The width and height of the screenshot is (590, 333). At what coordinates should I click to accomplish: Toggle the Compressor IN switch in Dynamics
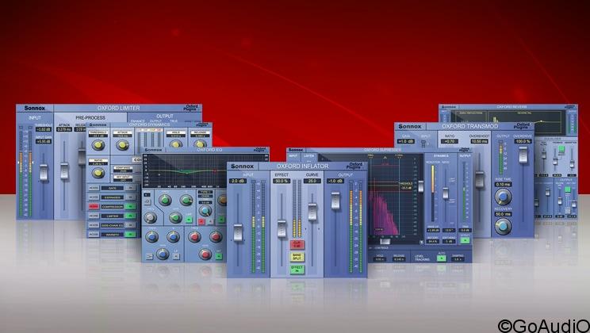[x=130, y=207]
